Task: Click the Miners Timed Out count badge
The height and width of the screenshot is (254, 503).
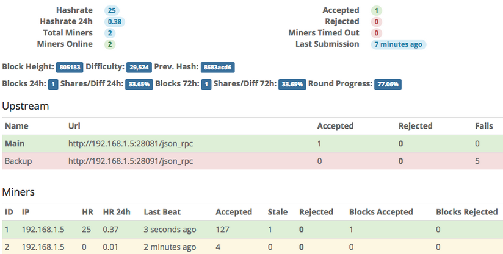Action: pos(376,33)
